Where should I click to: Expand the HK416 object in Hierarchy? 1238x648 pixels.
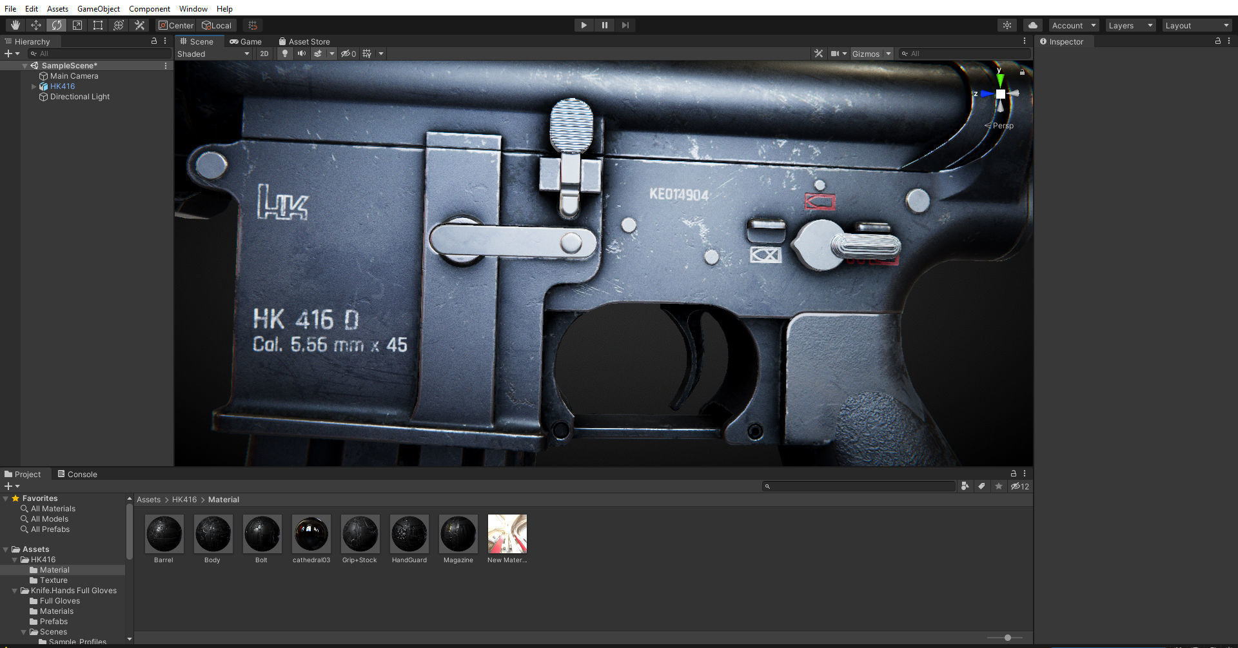point(34,86)
